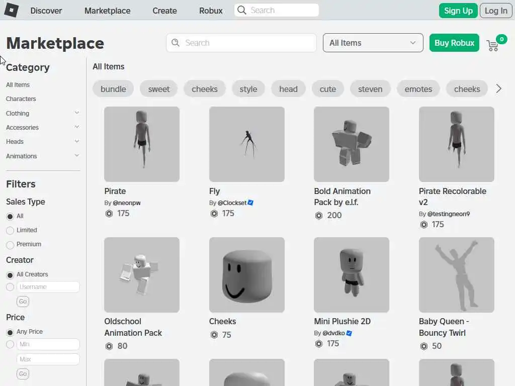The image size is (515, 386).
Task: Click the Robux icon beside Fly price 175
Action: [214, 214]
